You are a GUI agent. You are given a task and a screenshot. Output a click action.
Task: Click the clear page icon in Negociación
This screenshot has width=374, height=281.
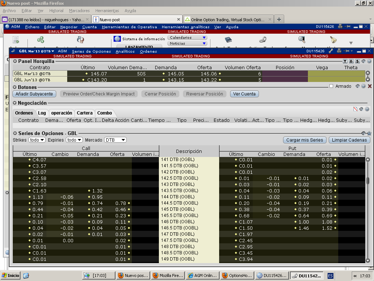[355, 109]
